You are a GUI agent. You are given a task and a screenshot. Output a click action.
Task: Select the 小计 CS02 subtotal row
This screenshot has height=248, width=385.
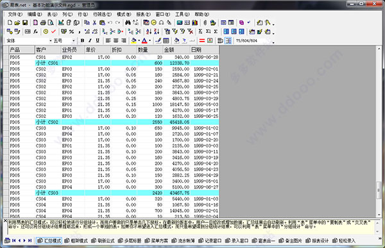[114, 122]
